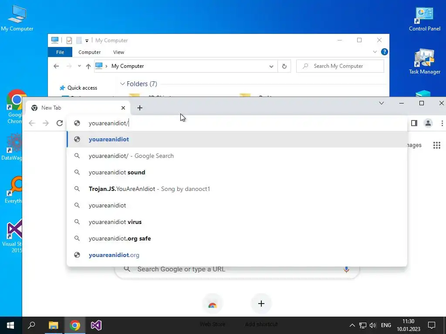
Task: Click Chrome back arrow
Action: pyautogui.click(x=32, y=123)
